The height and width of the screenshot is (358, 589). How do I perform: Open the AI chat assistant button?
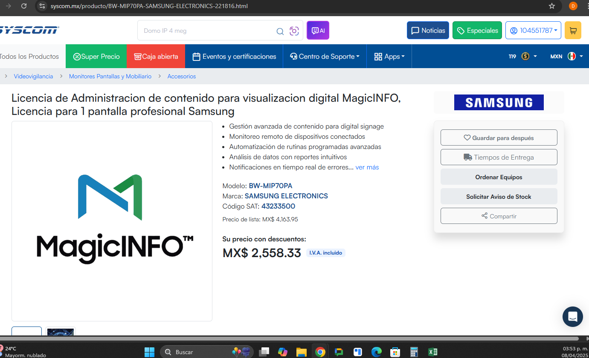coord(318,31)
